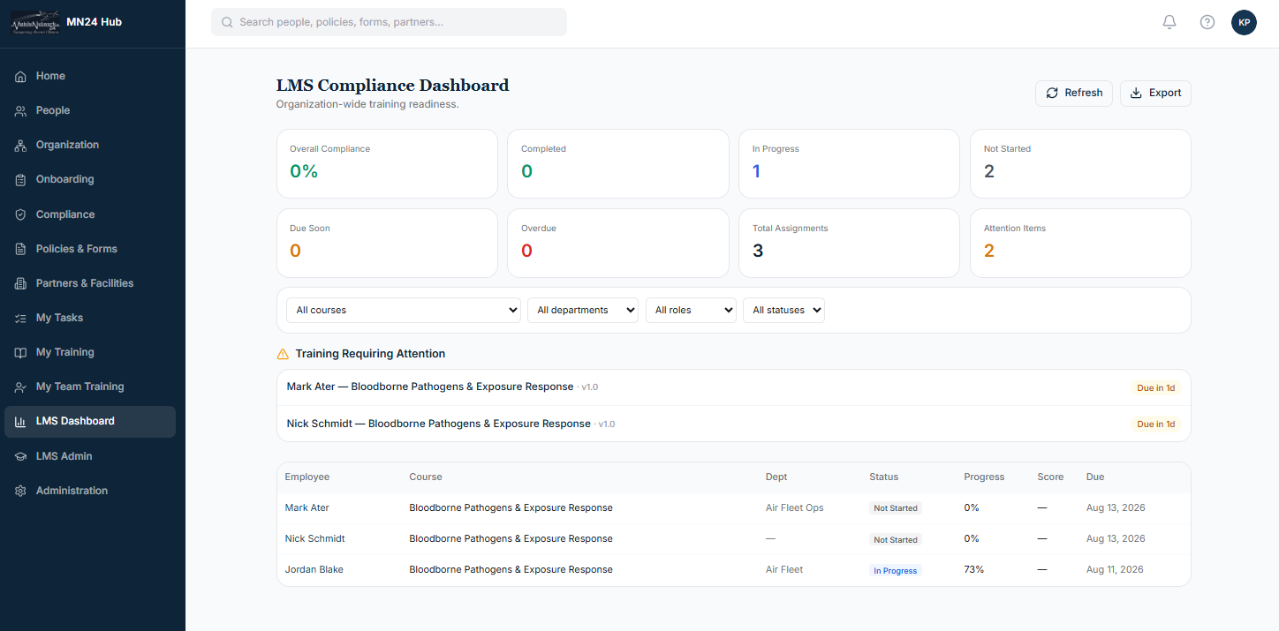Open the All roles dropdown
The image size is (1279, 631).
point(691,310)
